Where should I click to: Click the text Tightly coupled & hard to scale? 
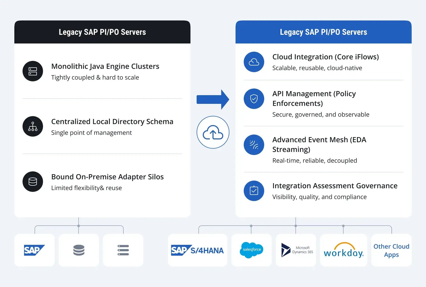click(x=95, y=77)
